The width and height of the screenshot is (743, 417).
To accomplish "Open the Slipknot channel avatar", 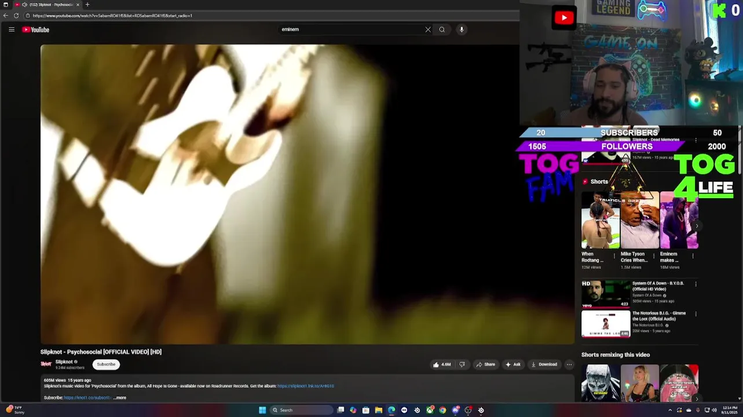I will pyautogui.click(x=46, y=364).
